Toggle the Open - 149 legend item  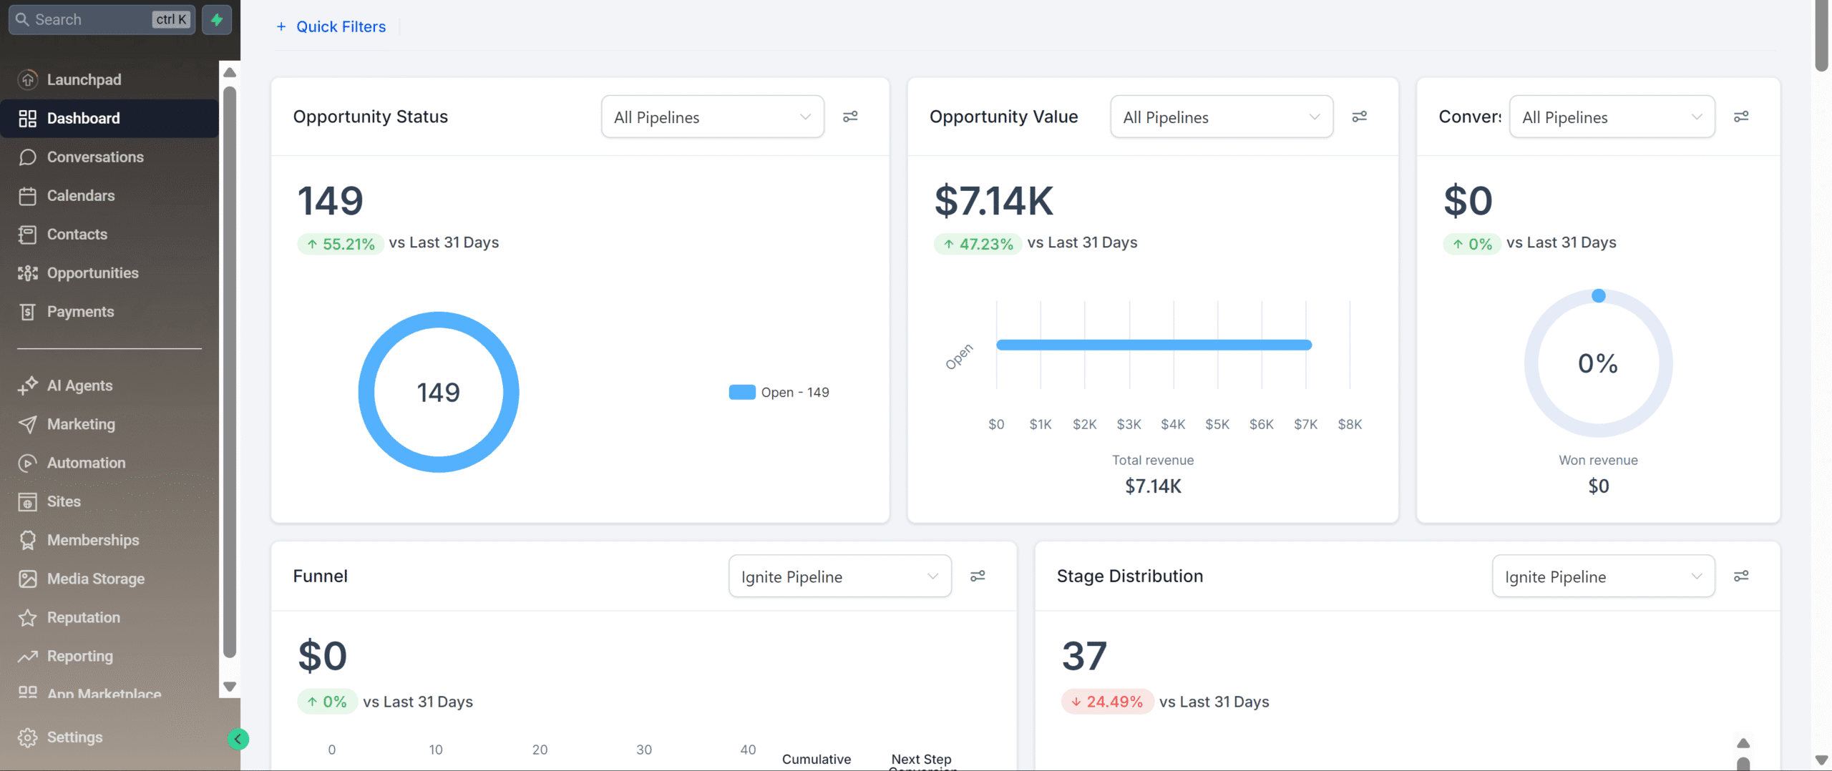pyautogui.click(x=779, y=393)
